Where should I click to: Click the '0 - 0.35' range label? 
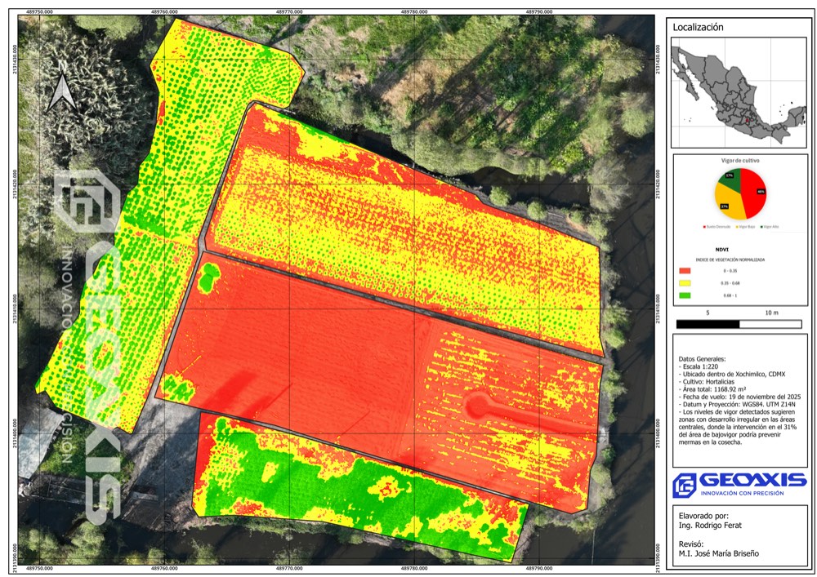730,271
